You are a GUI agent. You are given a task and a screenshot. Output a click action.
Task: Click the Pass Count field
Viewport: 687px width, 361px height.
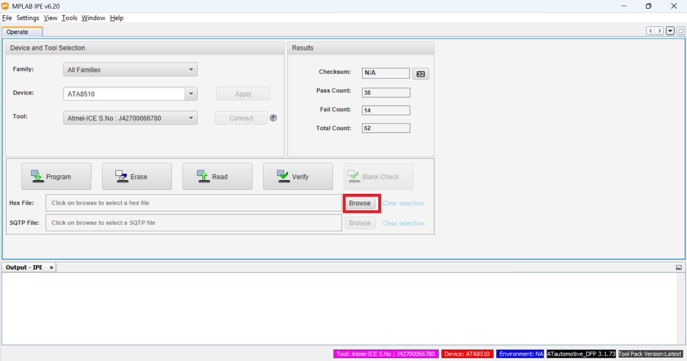pyautogui.click(x=386, y=93)
